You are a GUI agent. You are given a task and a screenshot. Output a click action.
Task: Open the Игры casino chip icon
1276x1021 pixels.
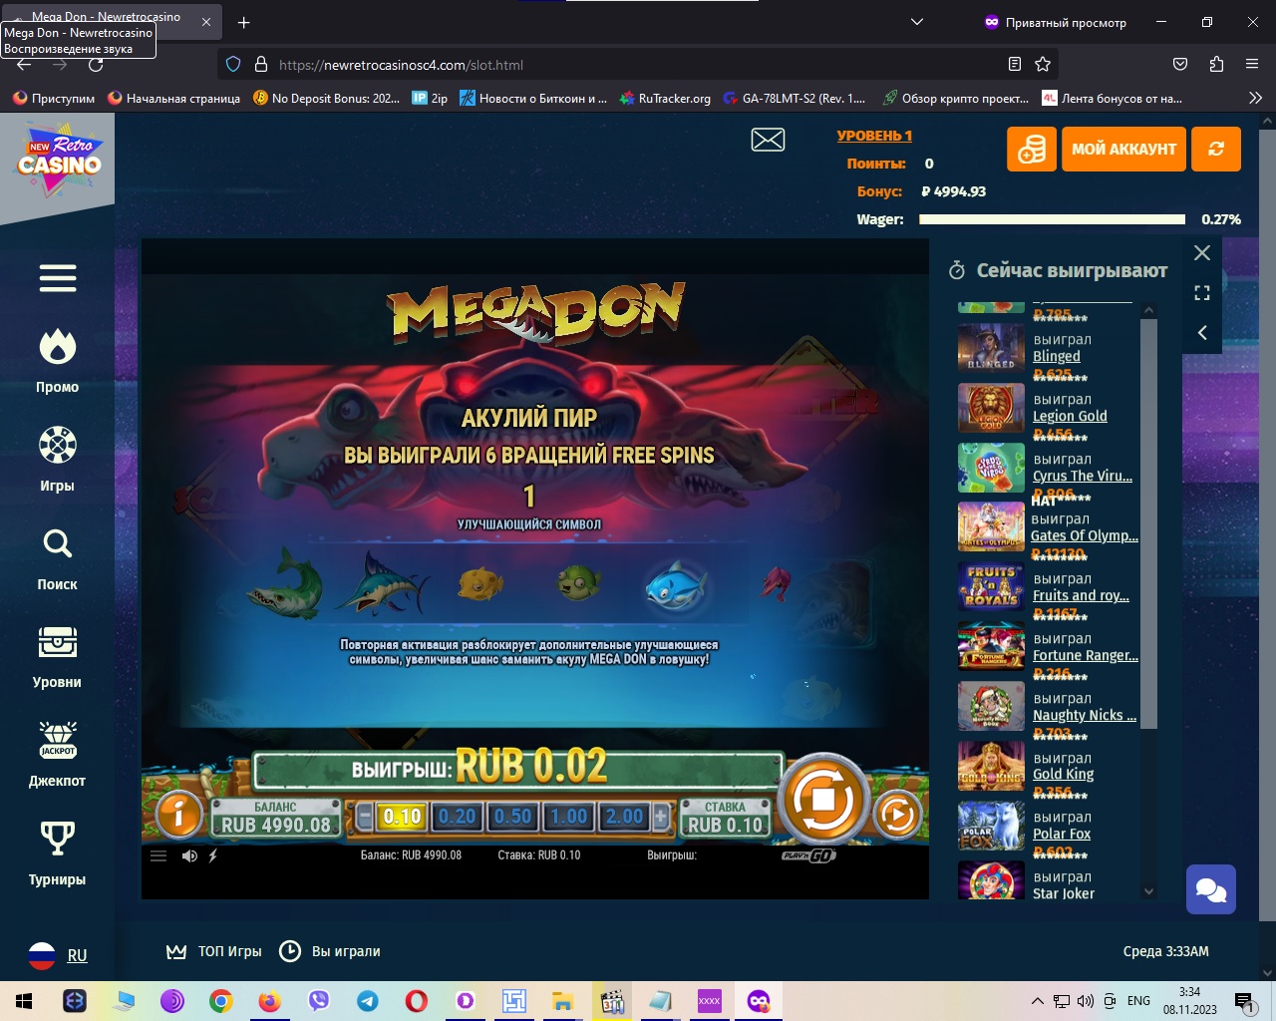coord(58,445)
